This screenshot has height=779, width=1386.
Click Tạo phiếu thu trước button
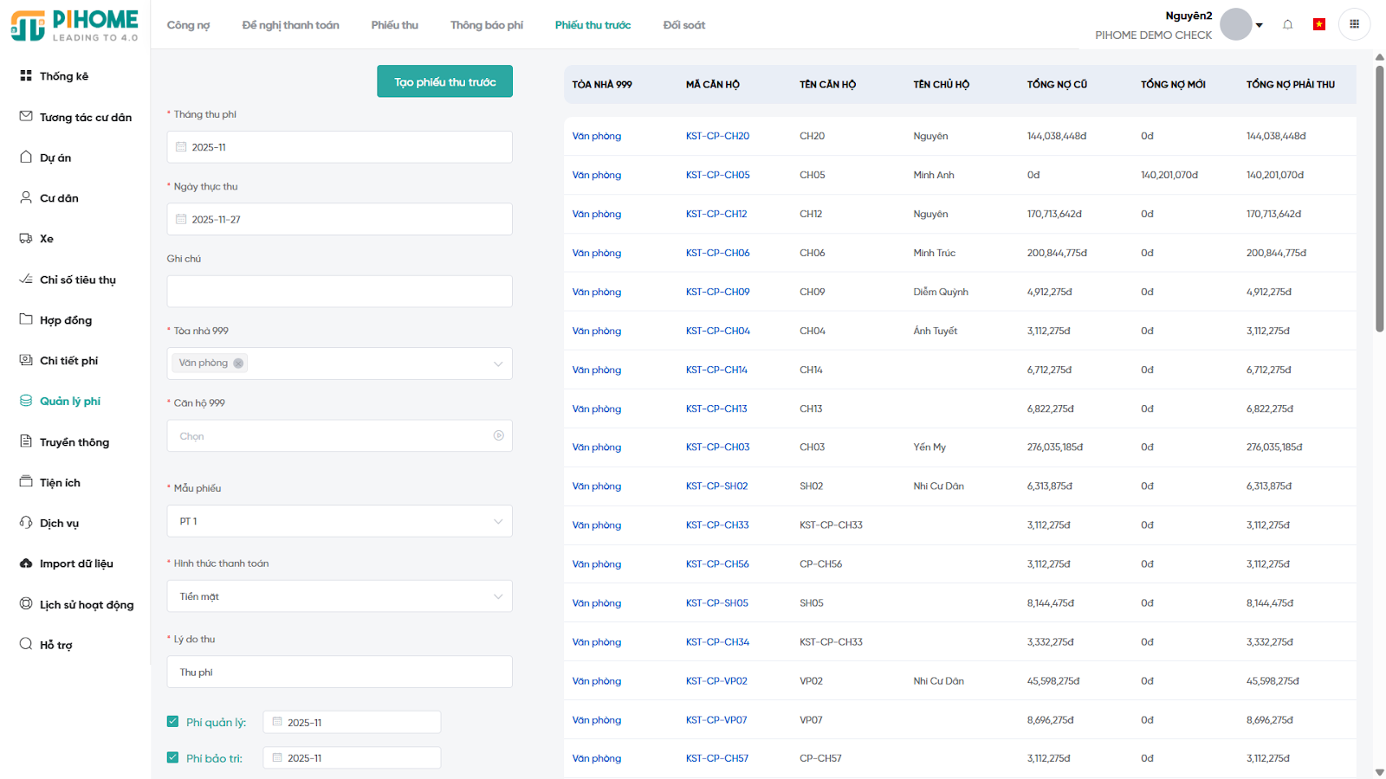444,81
